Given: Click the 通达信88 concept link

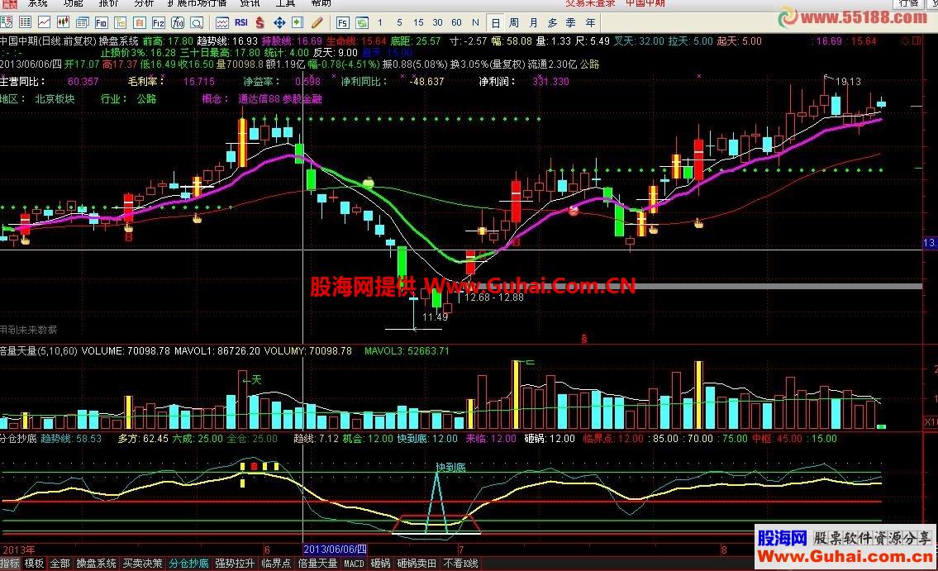Looking at the screenshot, I should pos(259,98).
